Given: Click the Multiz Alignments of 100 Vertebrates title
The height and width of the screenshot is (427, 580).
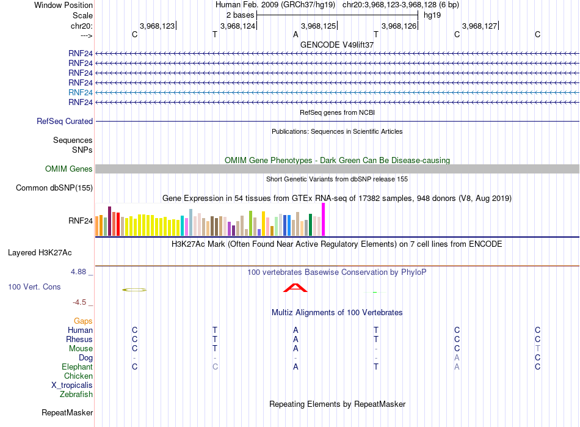Looking at the screenshot, I should click(337, 312).
